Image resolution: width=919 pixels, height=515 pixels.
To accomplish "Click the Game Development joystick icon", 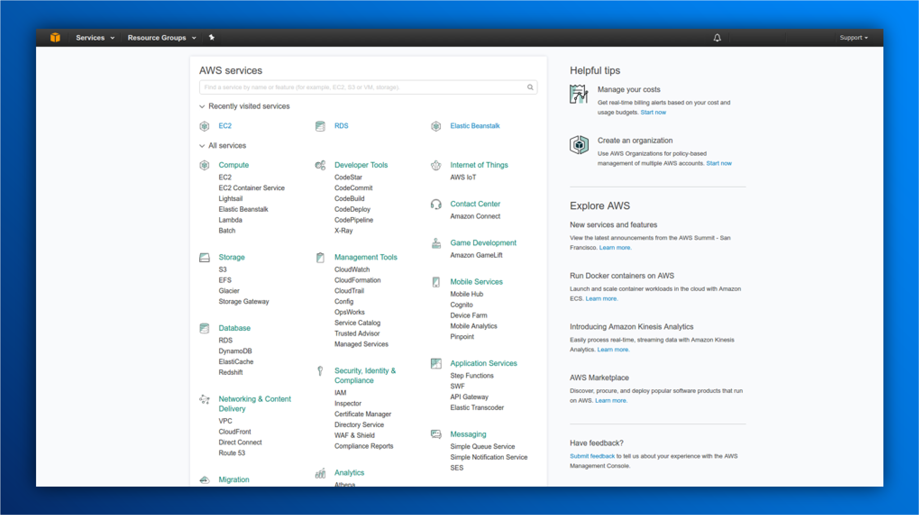I will click(436, 243).
